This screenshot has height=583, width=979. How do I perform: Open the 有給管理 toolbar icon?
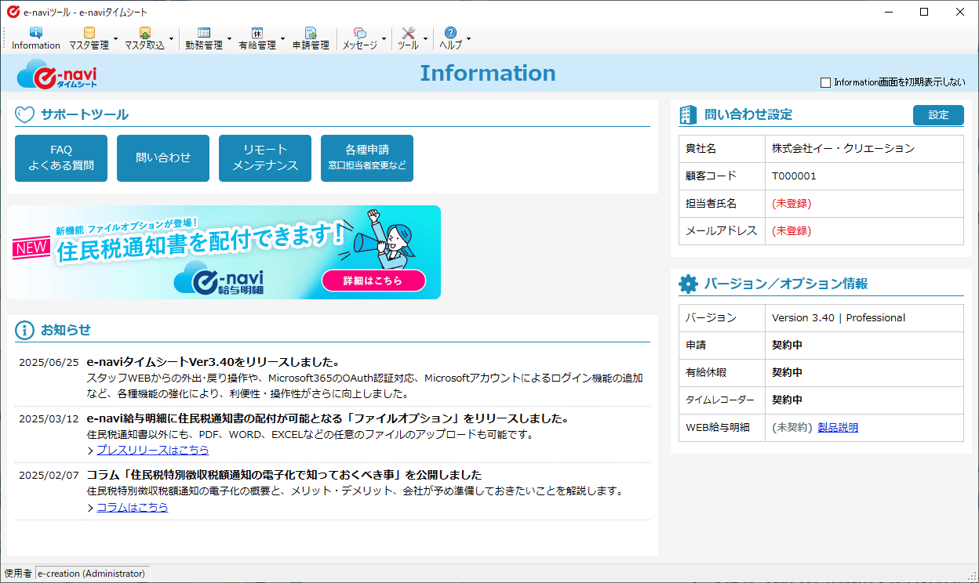click(257, 33)
